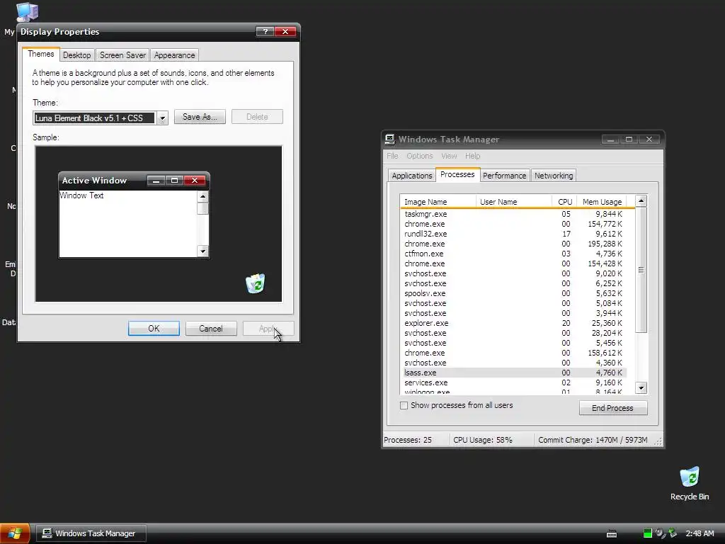The image size is (725, 544).
Task: Sort processes by Mem Usage column
Action: [x=602, y=202]
